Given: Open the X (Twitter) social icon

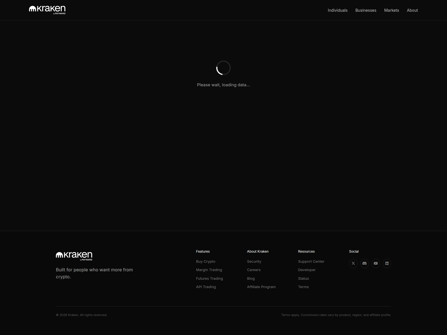Looking at the screenshot, I should [353, 263].
